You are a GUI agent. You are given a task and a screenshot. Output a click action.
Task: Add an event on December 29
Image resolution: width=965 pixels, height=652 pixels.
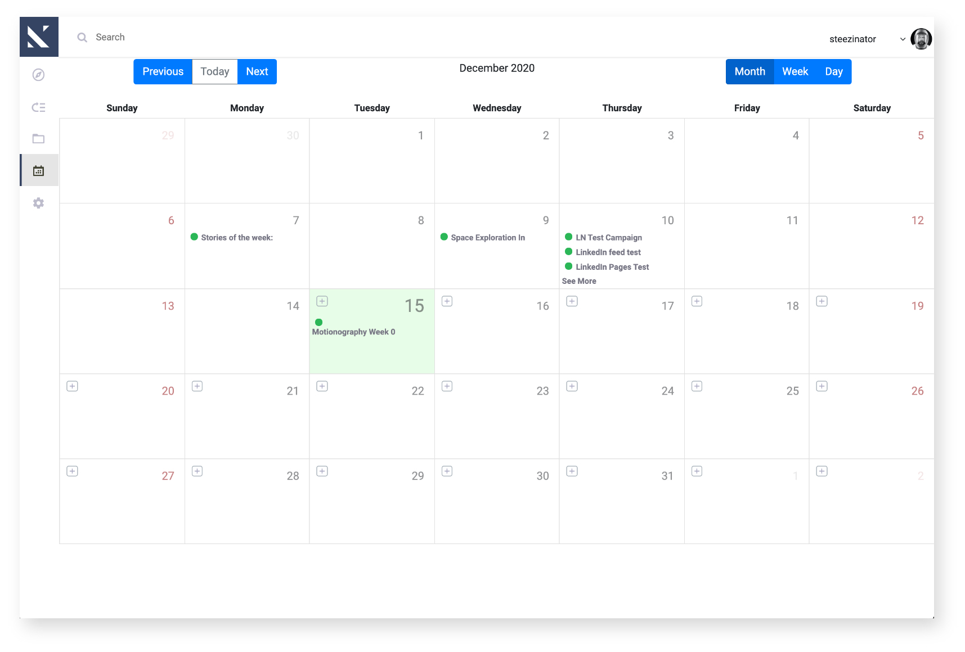click(322, 471)
